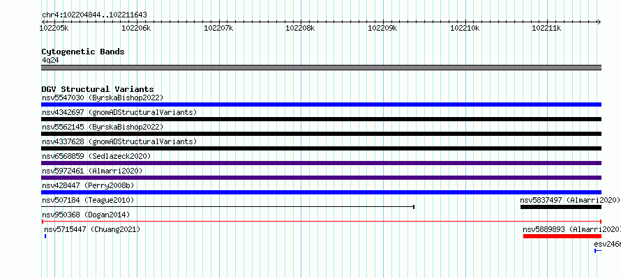
Task: Click the black nsv4342697 variant bar
Action: (x=321, y=119)
